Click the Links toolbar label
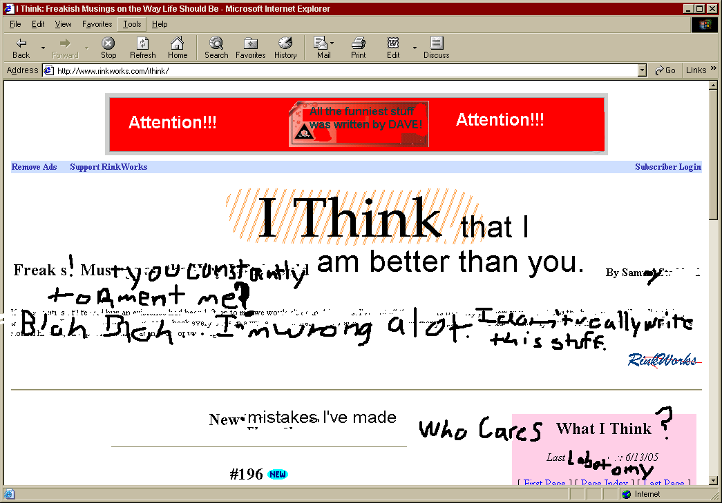Viewport: 722px width, 503px height. point(696,70)
